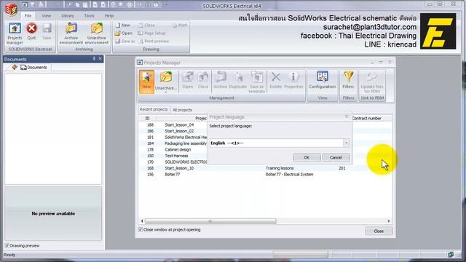Open the Tools menu tab
Image resolution: width=466 pixels, height=262 pixels.
(89, 15)
